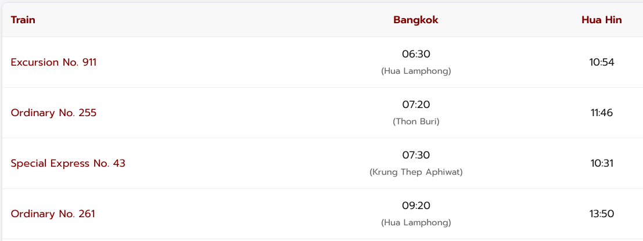Image resolution: width=643 pixels, height=241 pixels.
Task: Click the 07:30 Bangkok departure time
Action: pos(416,155)
